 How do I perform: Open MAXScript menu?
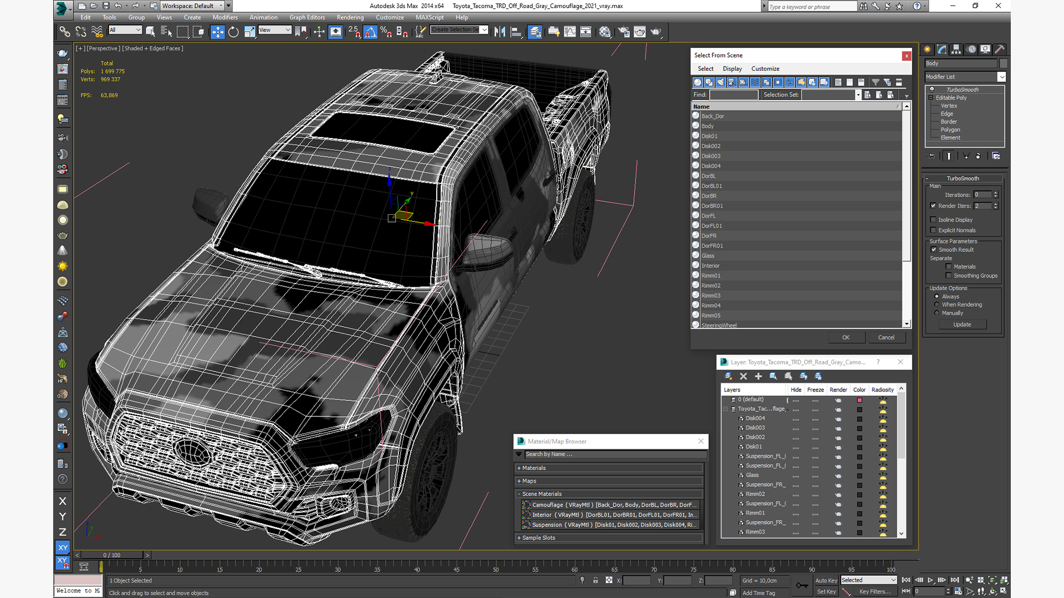pyautogui.click(x=429, y=18)
